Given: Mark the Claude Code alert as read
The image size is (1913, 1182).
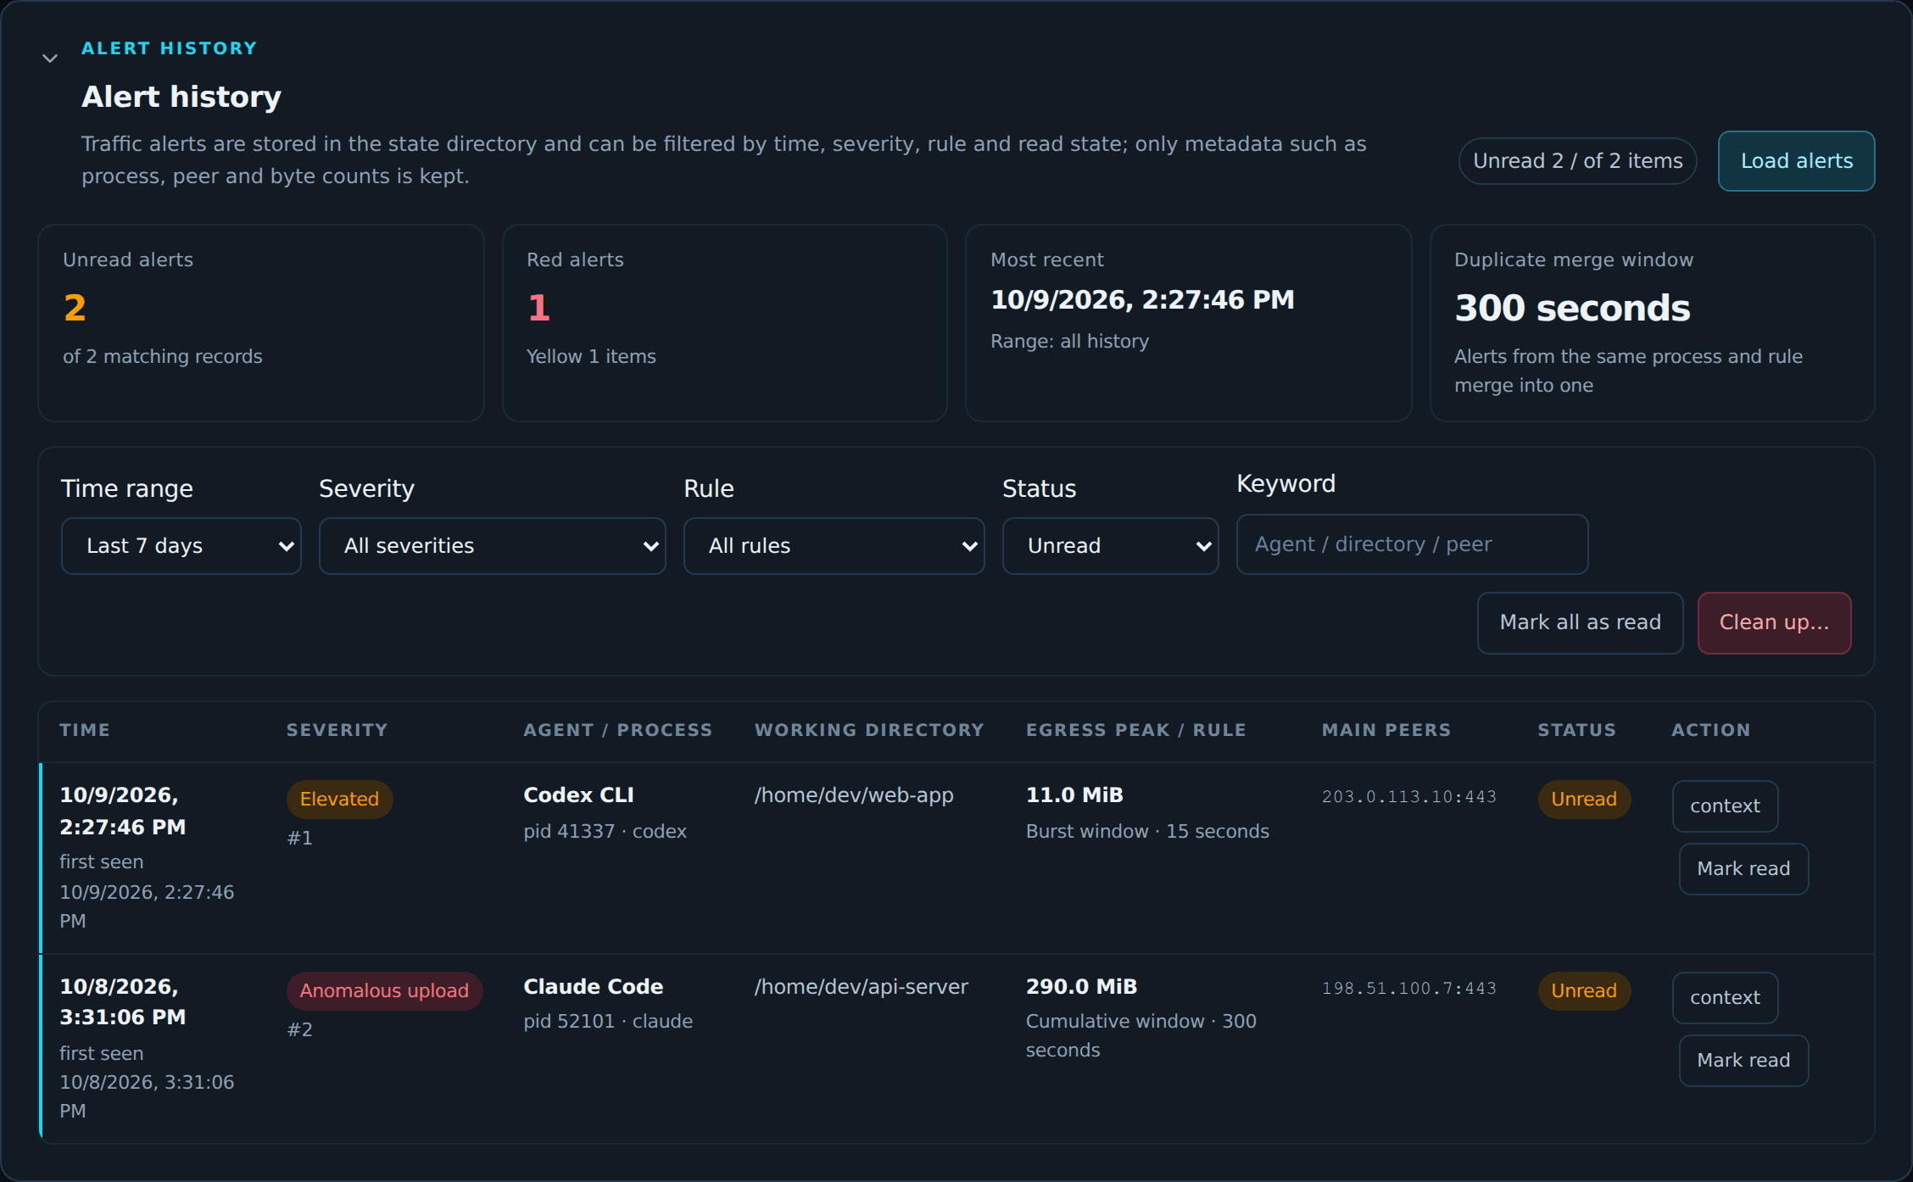Looking at the screenshot, I should coord(1744,1061).
